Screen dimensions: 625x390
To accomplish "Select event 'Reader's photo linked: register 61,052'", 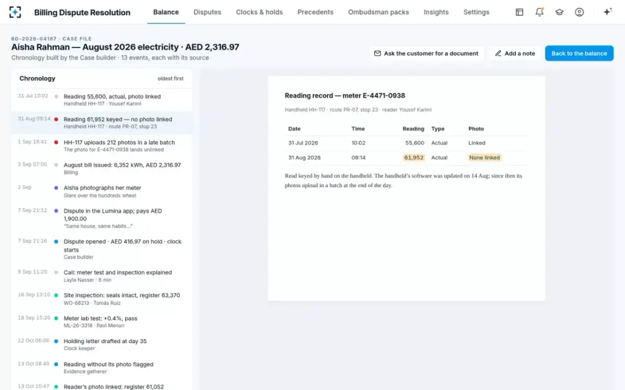I will point(102,385).
